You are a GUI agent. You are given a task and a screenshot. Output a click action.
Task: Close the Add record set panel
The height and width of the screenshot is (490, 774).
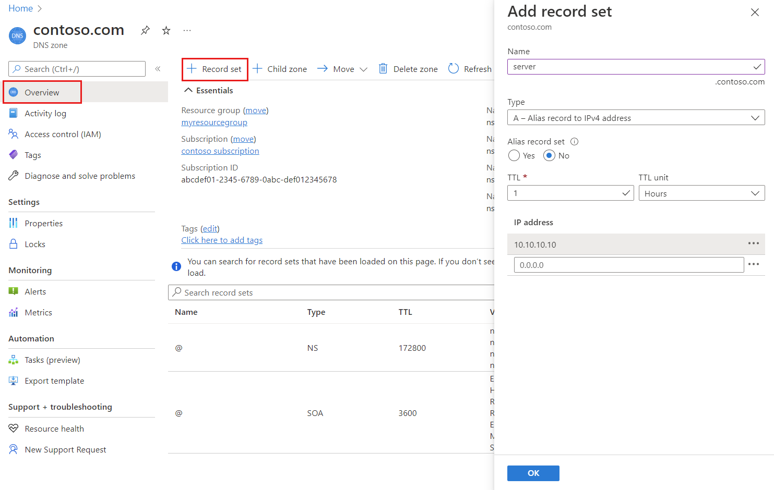754,13
